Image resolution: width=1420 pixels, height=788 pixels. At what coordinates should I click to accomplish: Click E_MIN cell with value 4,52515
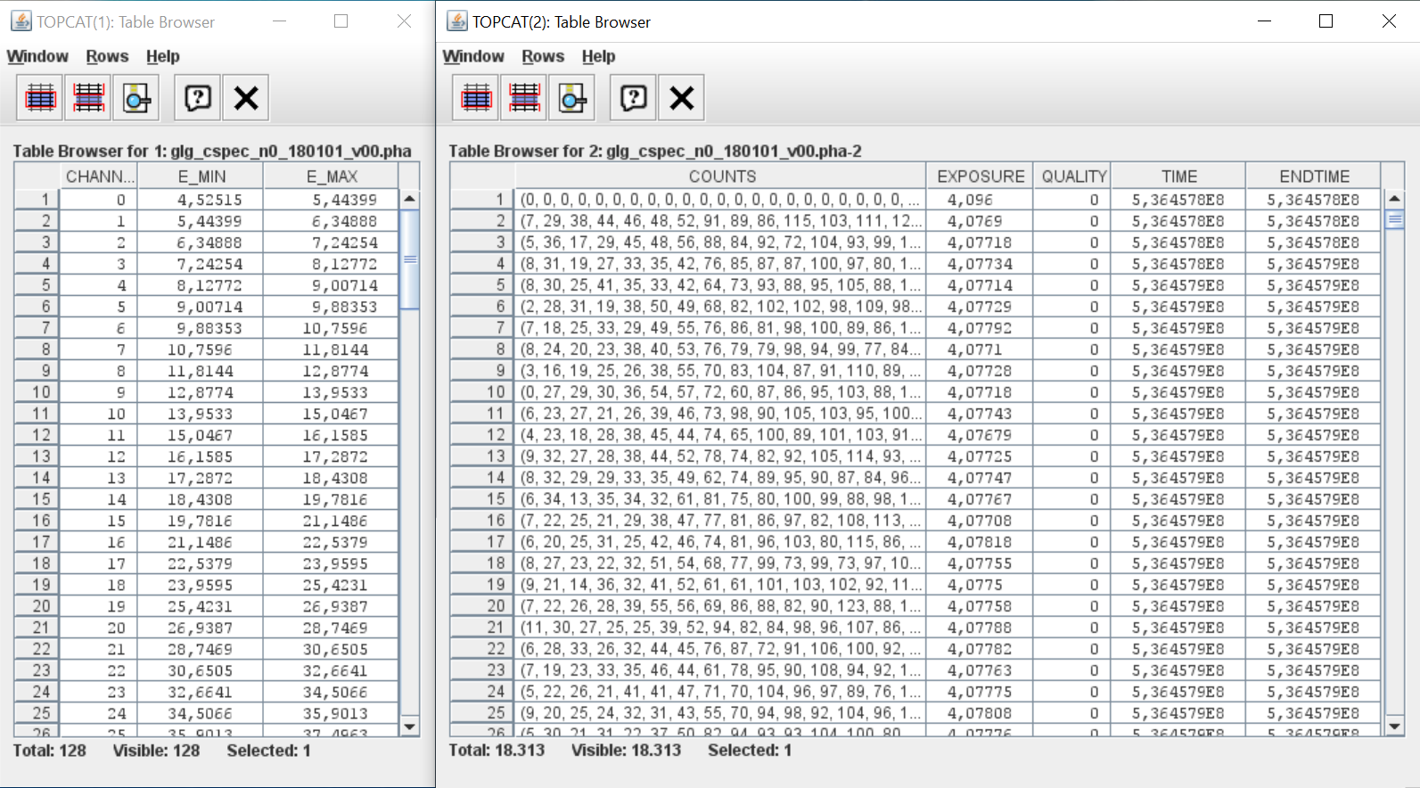coord(201,200)
